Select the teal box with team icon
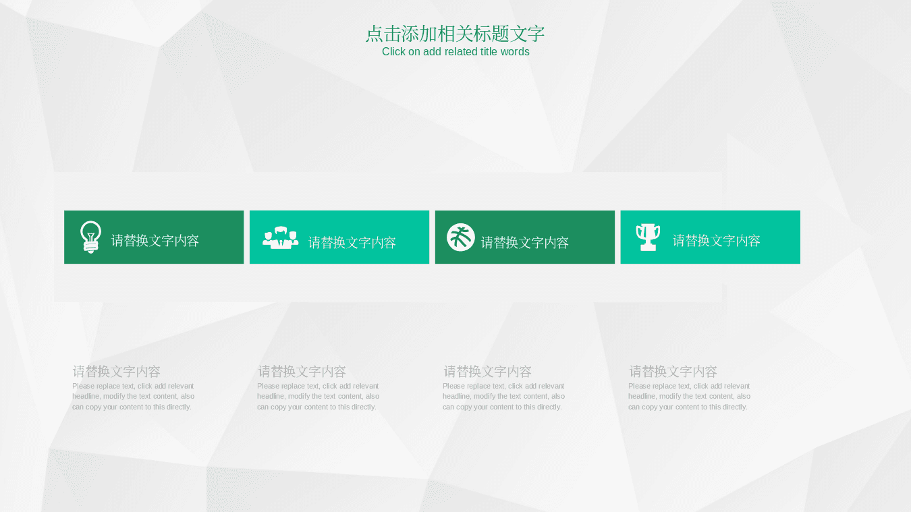Image resolution: width=911 pixels, height=512 pixels. click(x=339, y=237)
